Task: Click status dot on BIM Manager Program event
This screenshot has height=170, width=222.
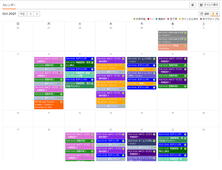Action: tap(61, 102)
